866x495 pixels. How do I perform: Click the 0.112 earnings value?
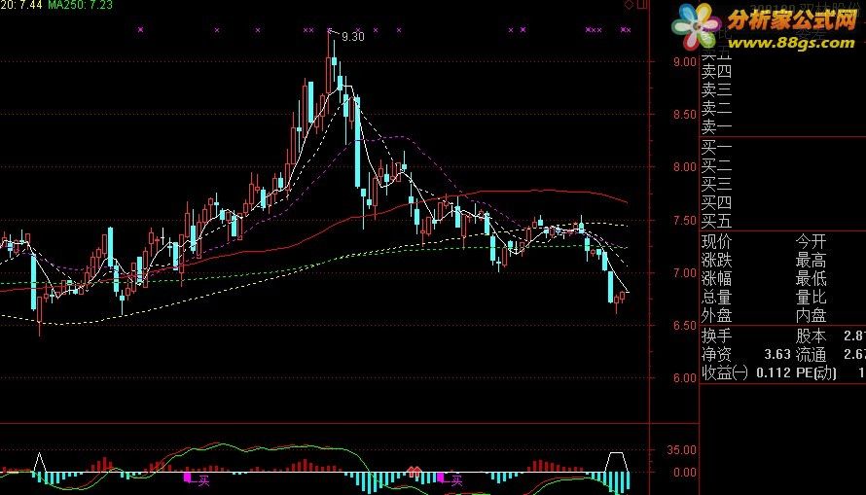point(774,373)
